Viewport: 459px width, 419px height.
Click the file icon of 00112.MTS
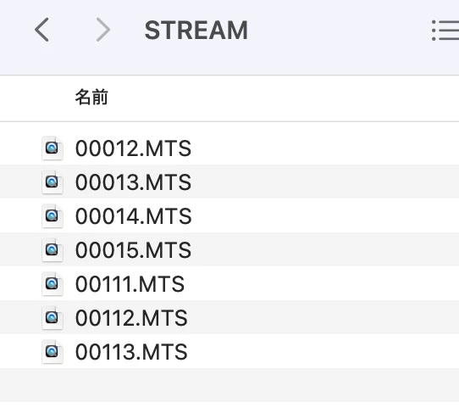[53, 317]
